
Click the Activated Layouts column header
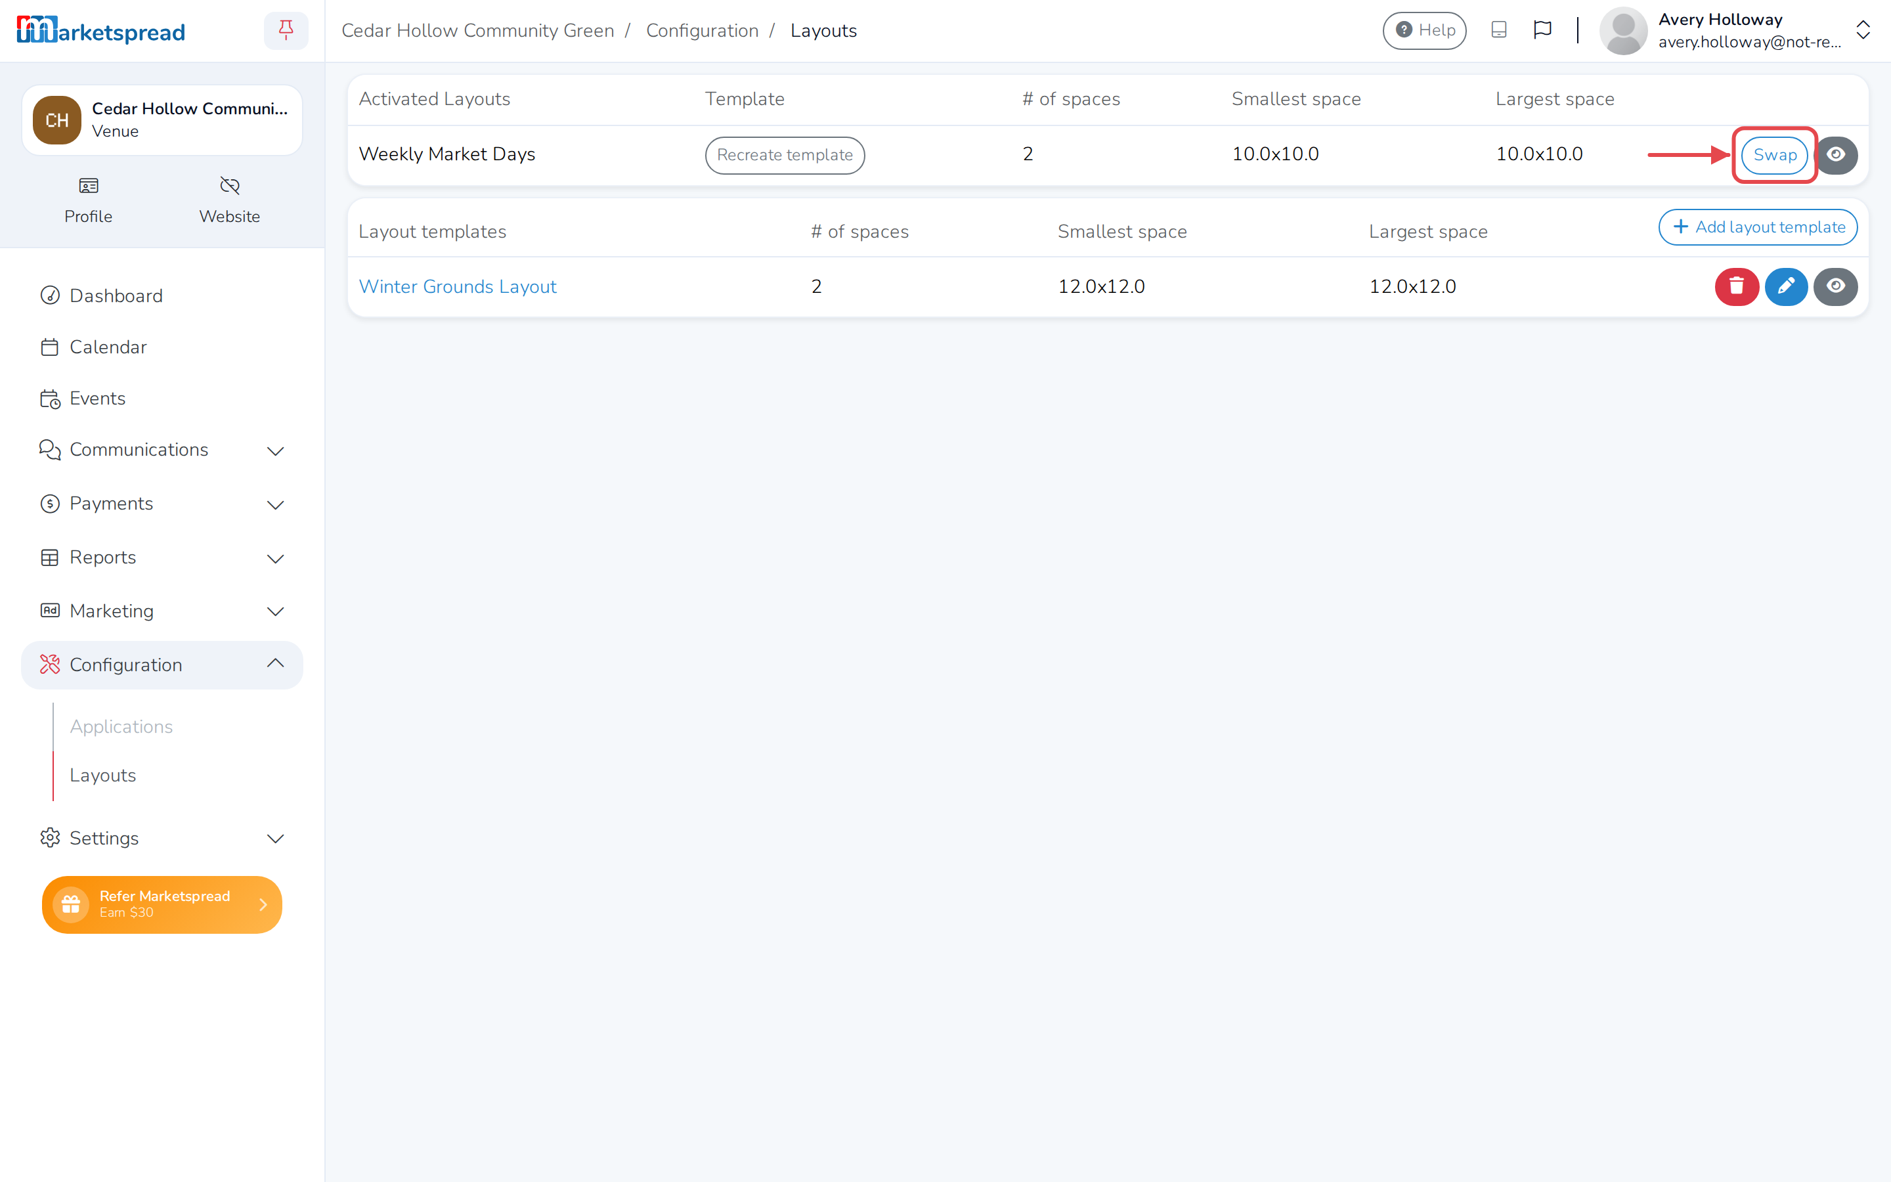435,99
